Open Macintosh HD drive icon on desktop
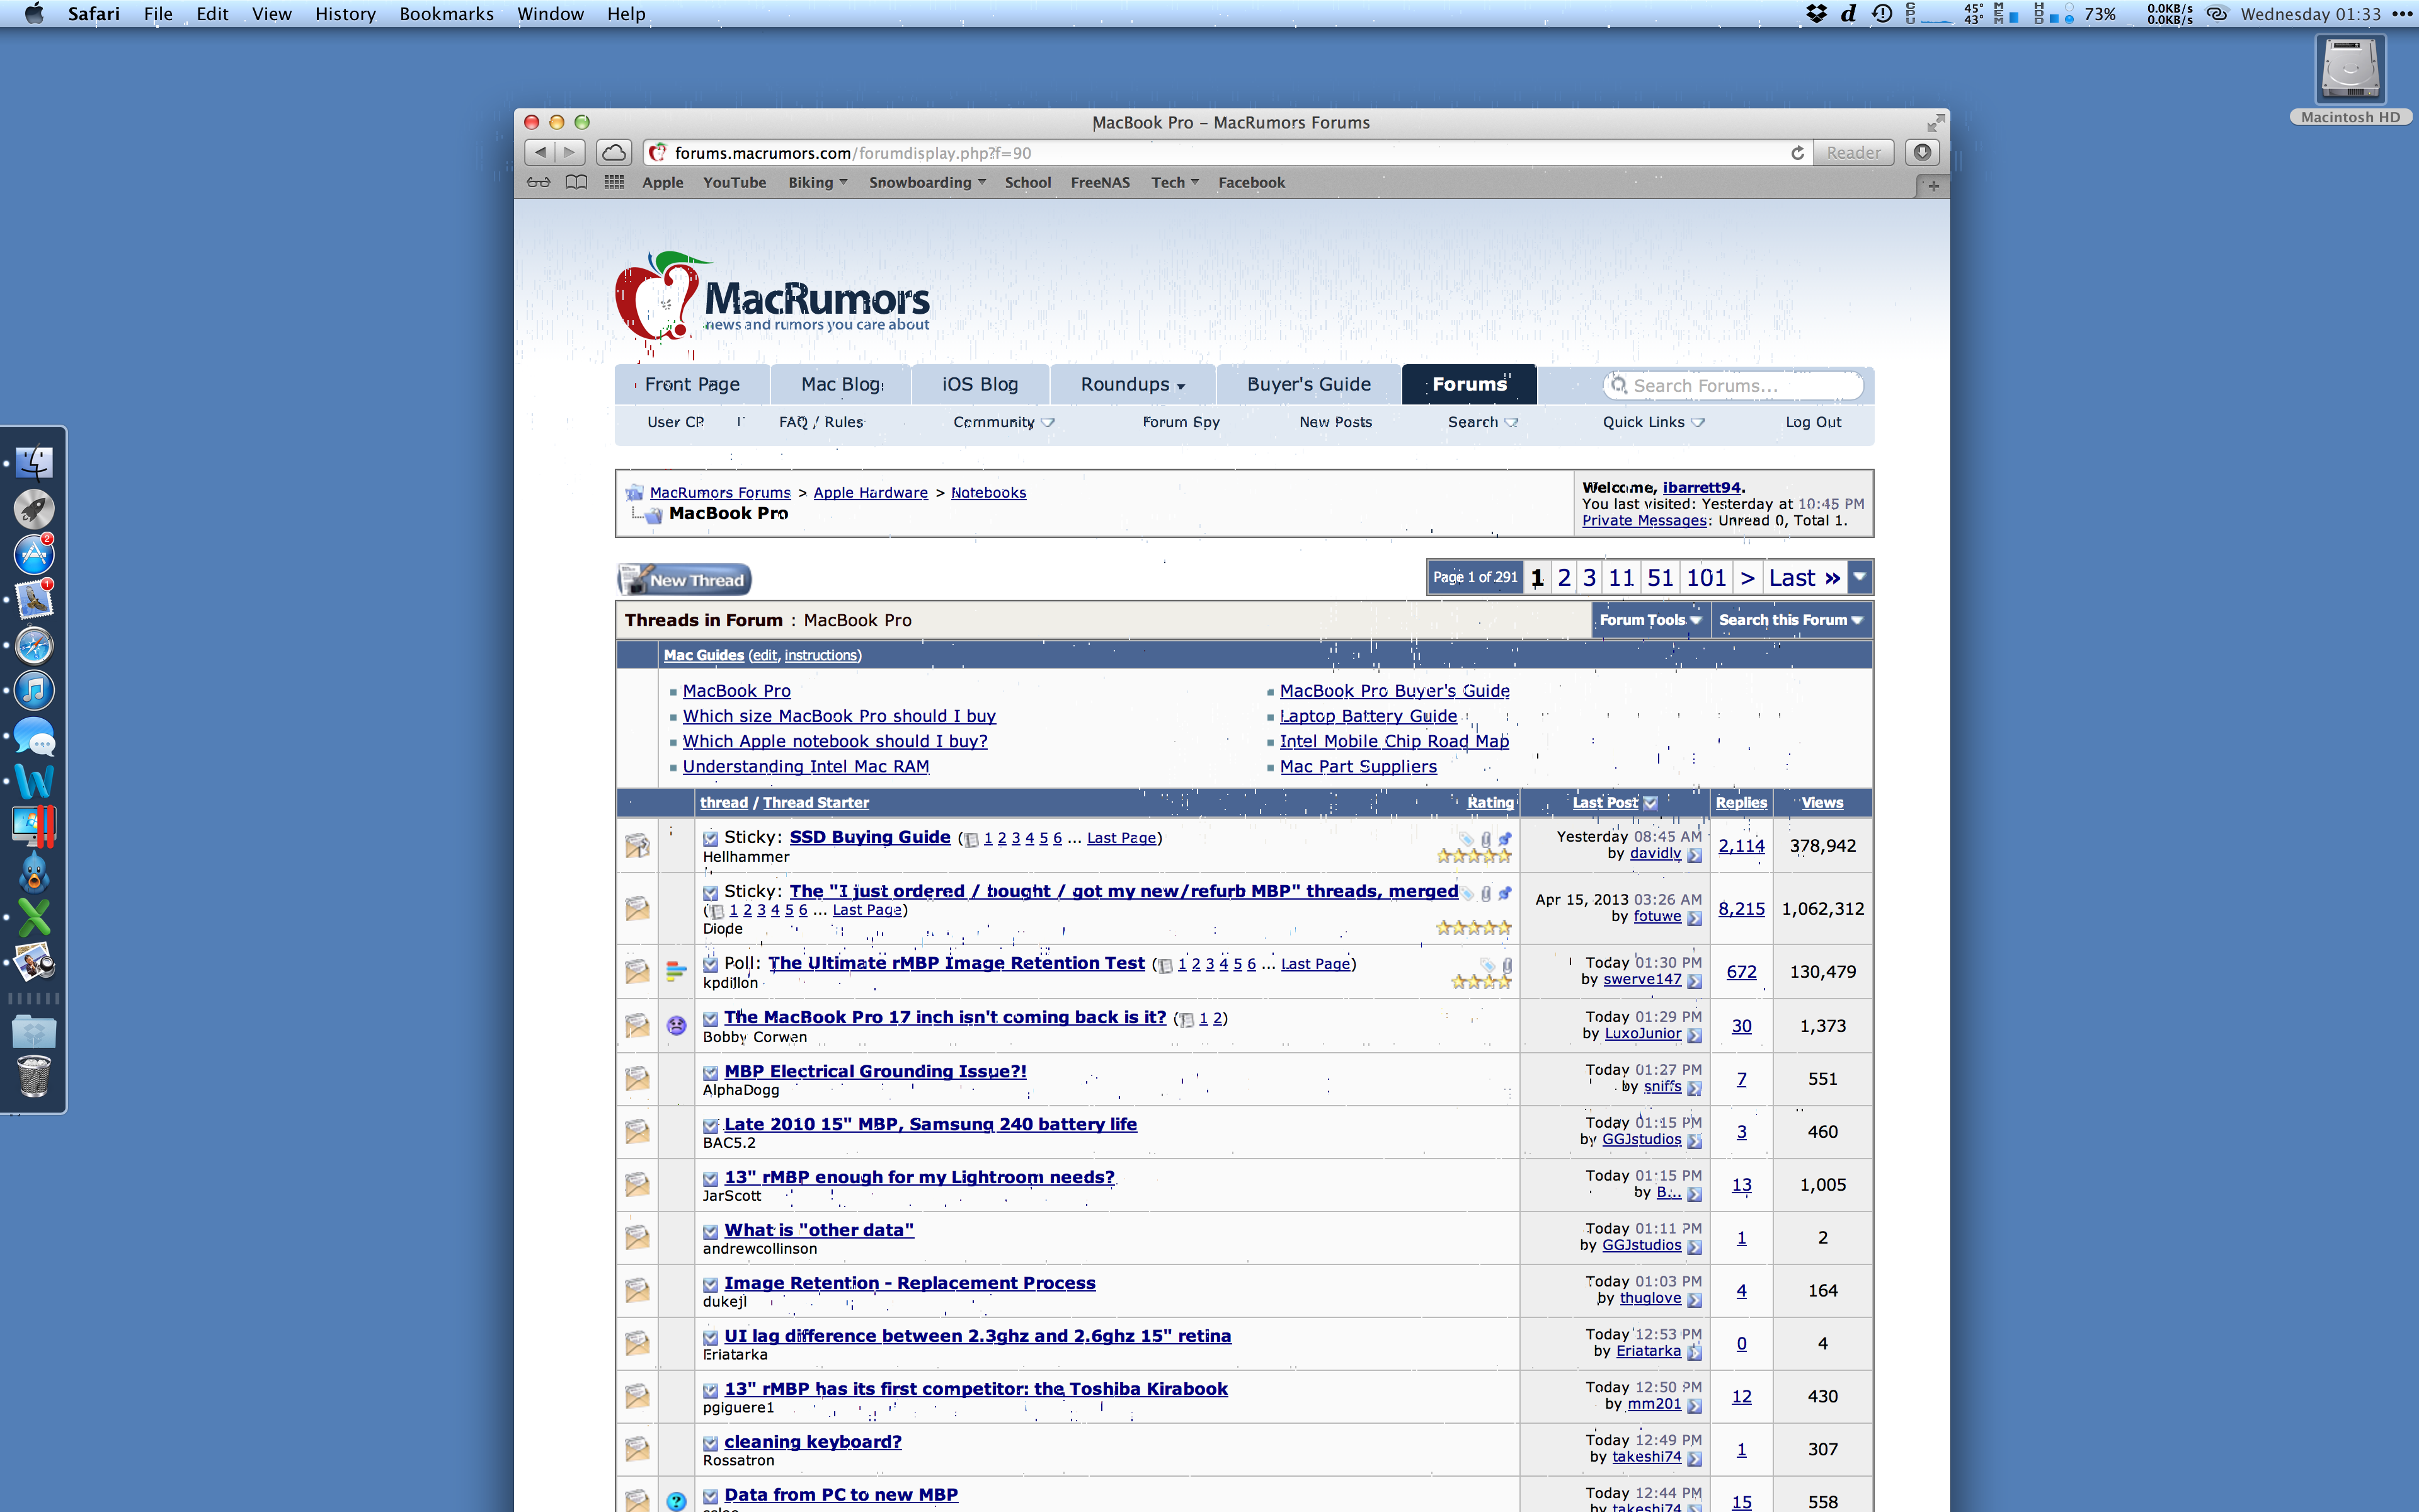 pos(2350,70)
